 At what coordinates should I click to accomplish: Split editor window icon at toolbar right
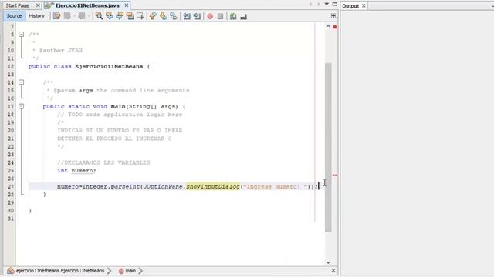point(333,15)
